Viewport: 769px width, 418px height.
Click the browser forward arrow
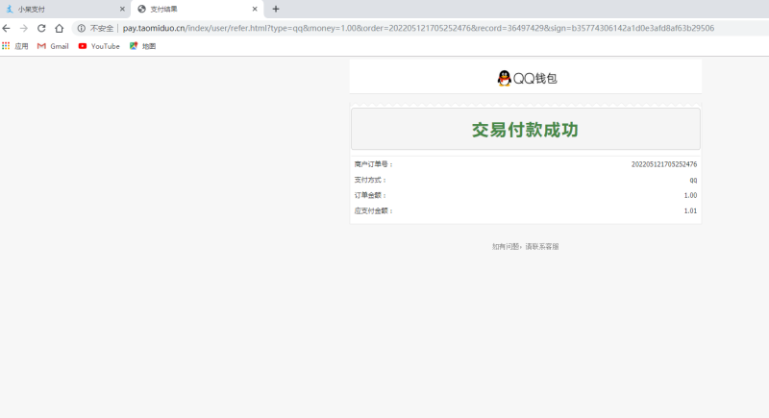pyautogui.click(x=23, y=29)
